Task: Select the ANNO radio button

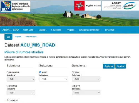Action: [x=40, y=72]
